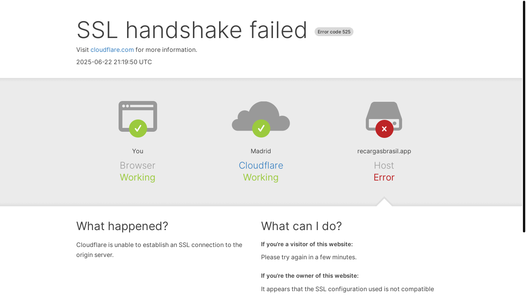
Task: Click the Madrid location label
Action: click(x=261, y=151)
